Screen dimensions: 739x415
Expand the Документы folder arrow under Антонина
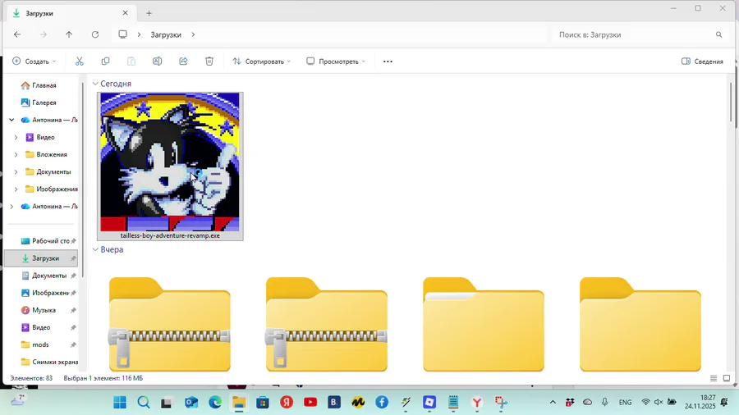16,171
